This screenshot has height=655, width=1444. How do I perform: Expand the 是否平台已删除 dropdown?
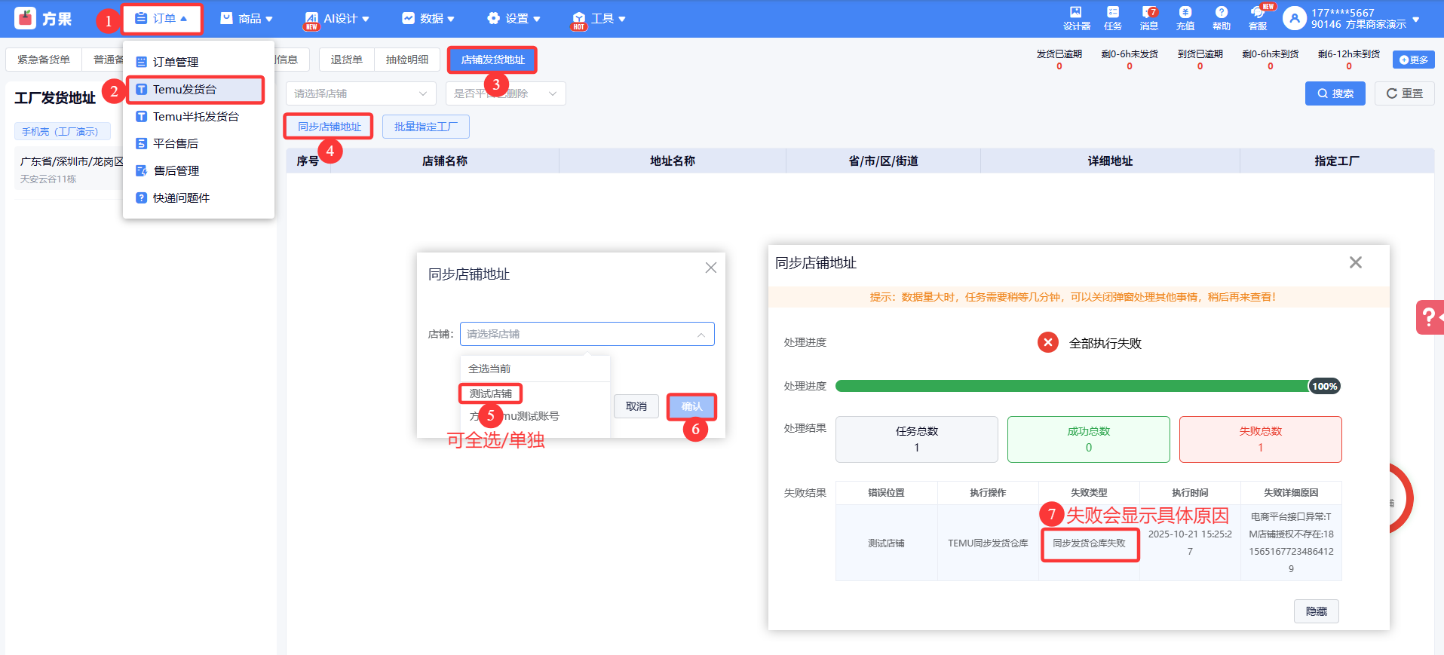[x=505, y=93]
